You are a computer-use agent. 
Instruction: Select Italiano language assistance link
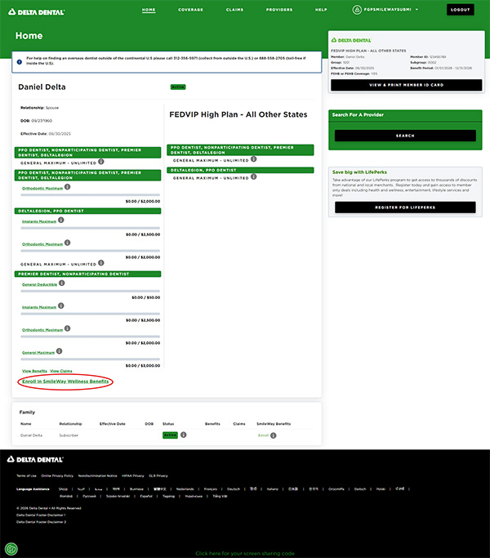273,489
